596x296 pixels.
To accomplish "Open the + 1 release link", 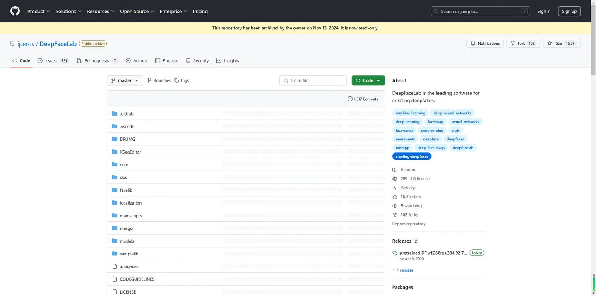I will (x=403, y=270).
